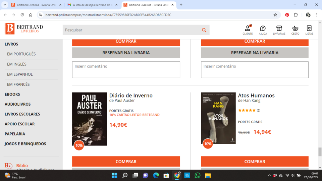Viewport: 322px width, 181px height.
Task: Open WhatsApp from the taskbar
Action: pyautogui.click(x=197, y=175)
